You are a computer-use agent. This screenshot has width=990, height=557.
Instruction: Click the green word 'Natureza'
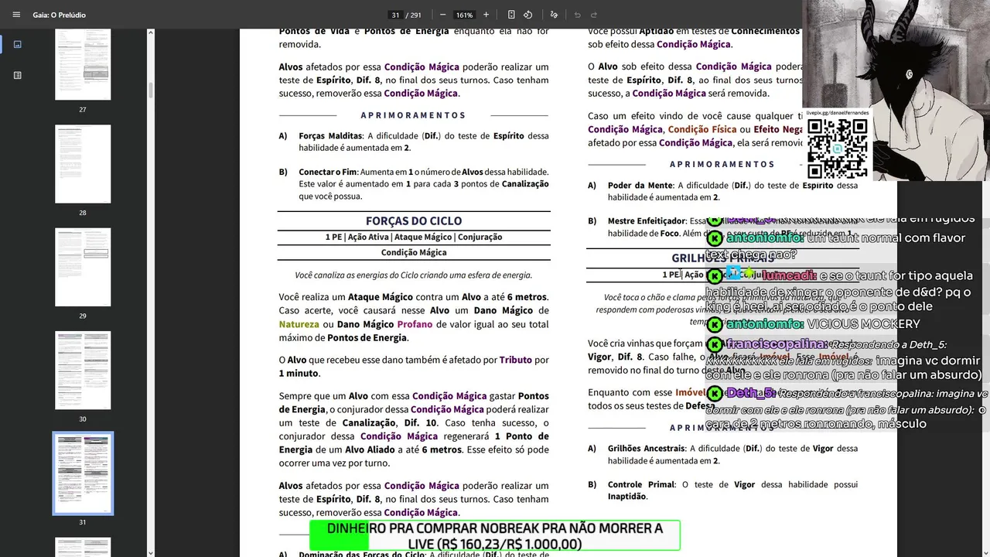(299, 325)
